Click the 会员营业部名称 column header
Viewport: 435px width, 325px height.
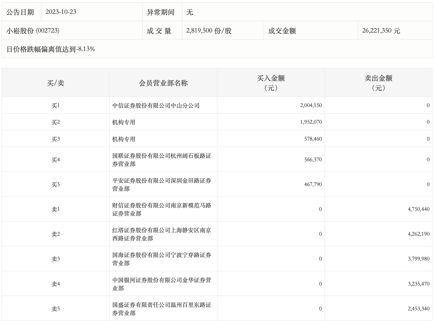tap(163, 83)
